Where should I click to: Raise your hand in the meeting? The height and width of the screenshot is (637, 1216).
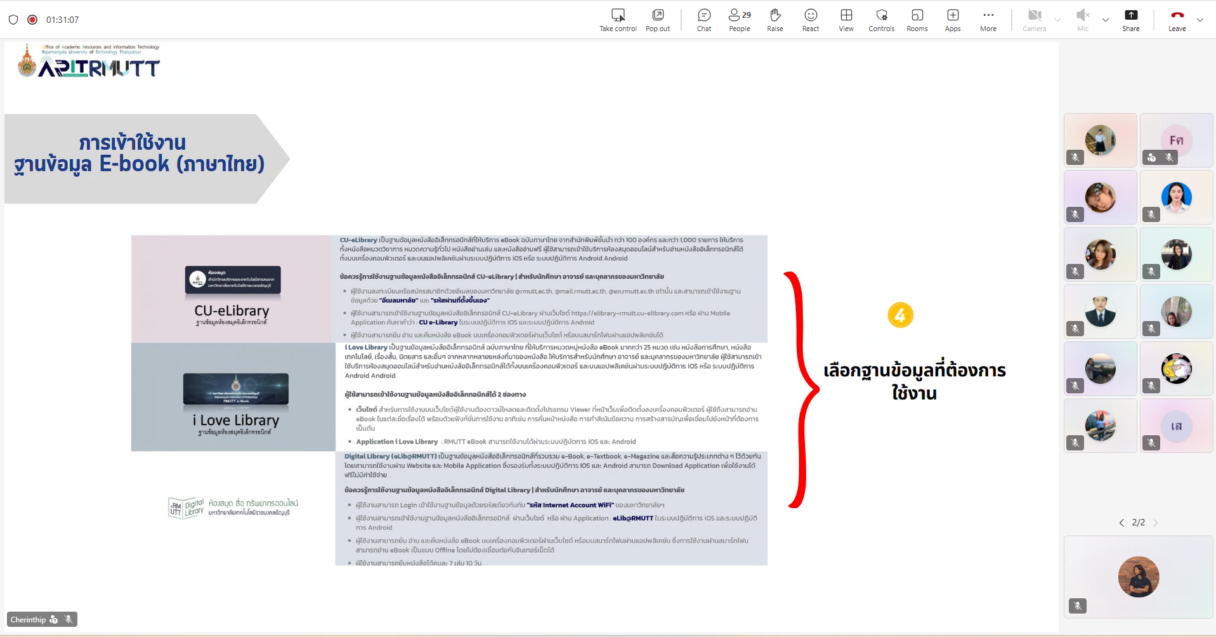click(775, 20)
